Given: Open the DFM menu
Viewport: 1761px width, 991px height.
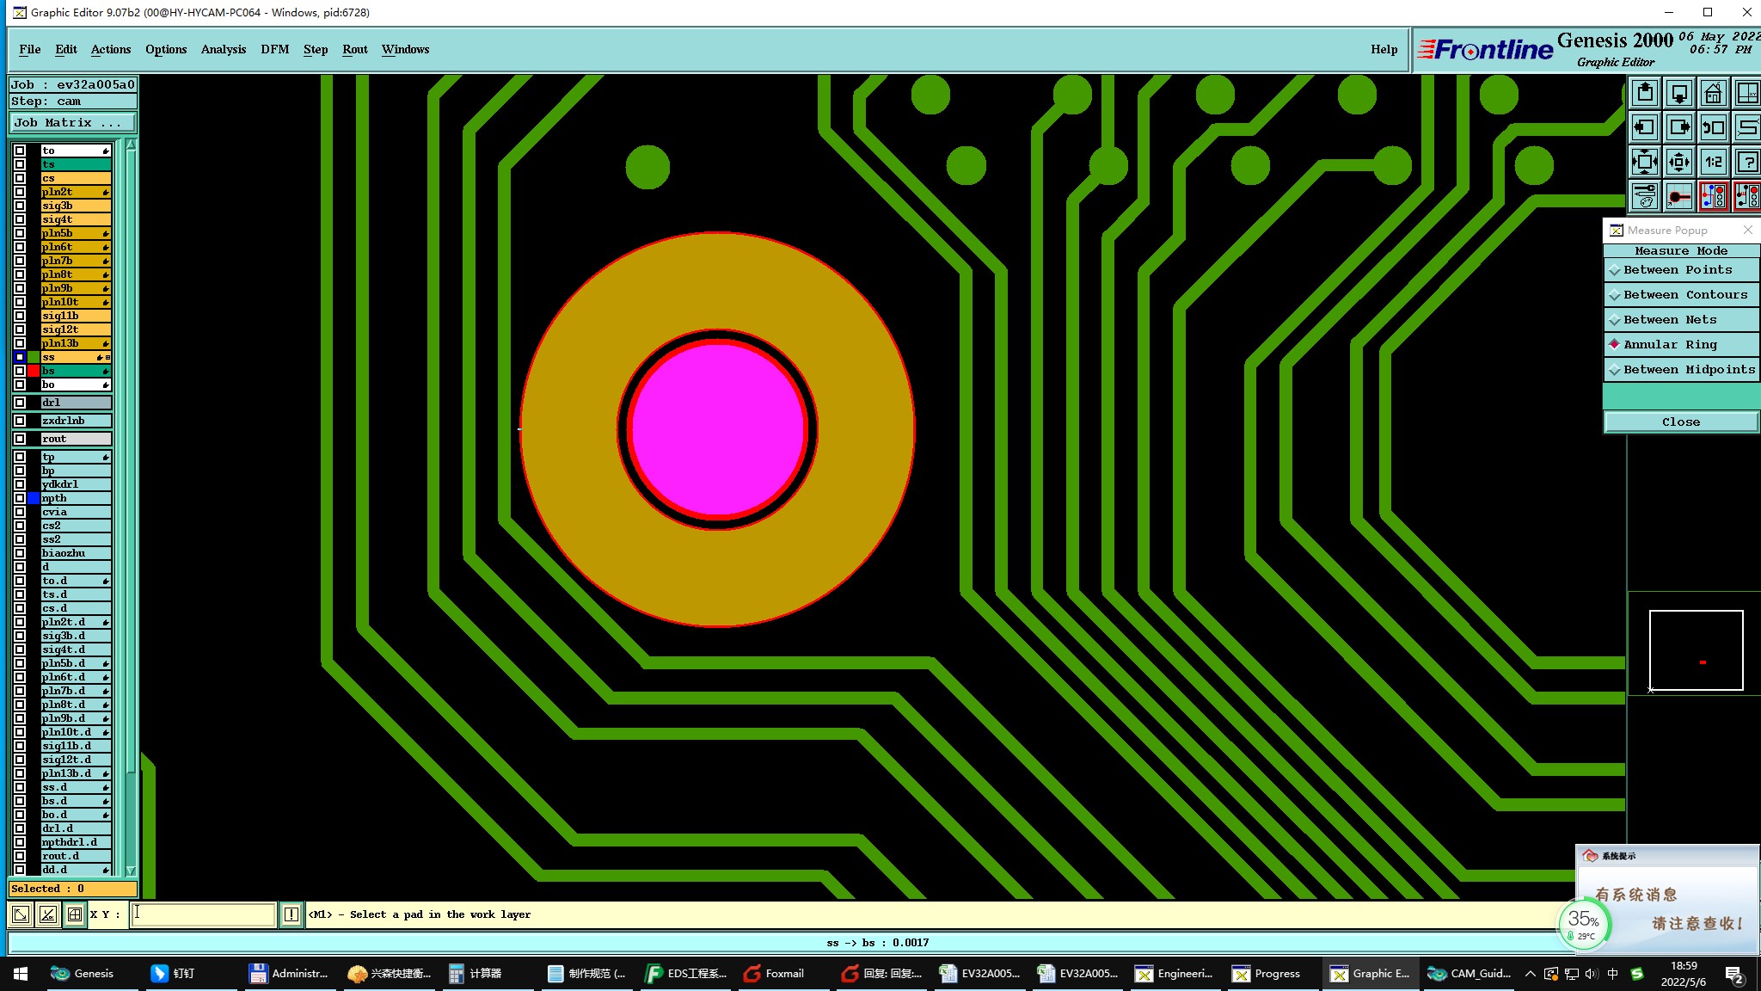Looking at the screenshot, I should (x=274, y=49).
